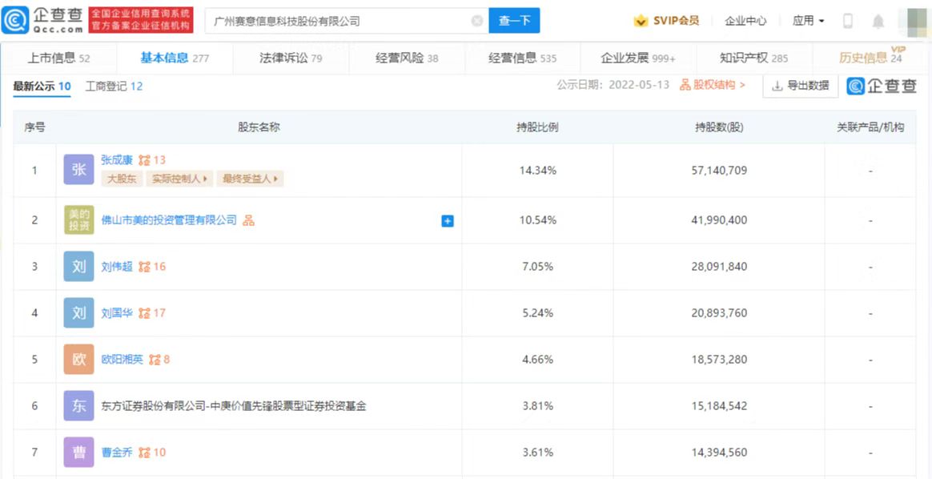Click the 20,893,760 share count

click(720, 313)
